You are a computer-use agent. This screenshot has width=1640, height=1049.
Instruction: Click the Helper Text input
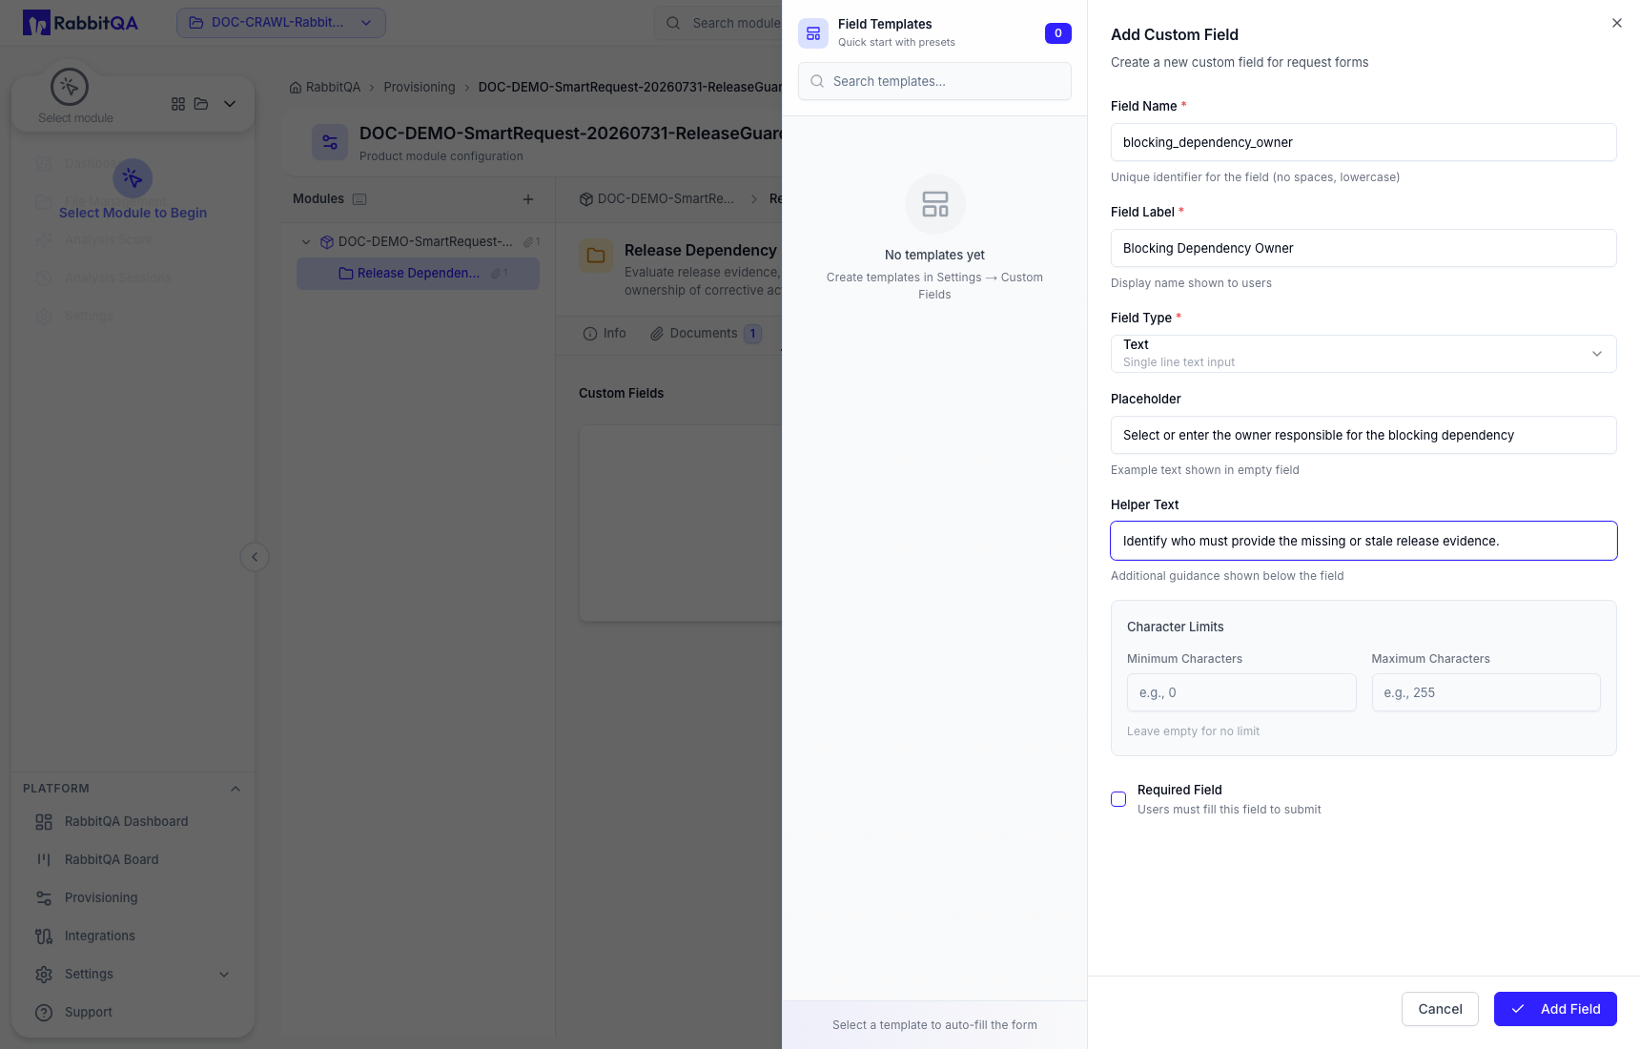click(1363, 541)
